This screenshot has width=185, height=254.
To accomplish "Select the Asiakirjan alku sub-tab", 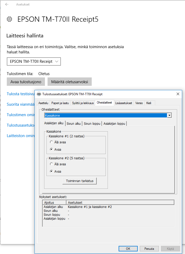I will click(x=54, y=123).
